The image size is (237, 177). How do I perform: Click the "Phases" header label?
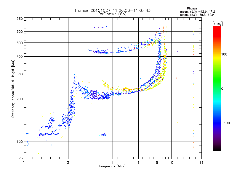click(x=192, y=9)
